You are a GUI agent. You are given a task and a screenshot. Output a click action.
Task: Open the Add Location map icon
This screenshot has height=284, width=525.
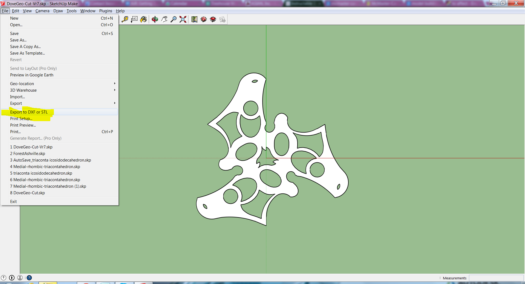pyautogui.click(x=194, y=19)
